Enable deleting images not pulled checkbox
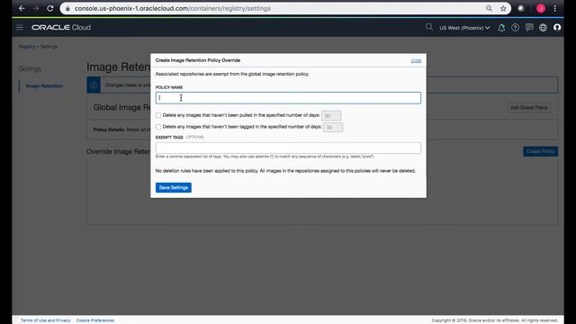576x324 pixels. pos(158,115)
